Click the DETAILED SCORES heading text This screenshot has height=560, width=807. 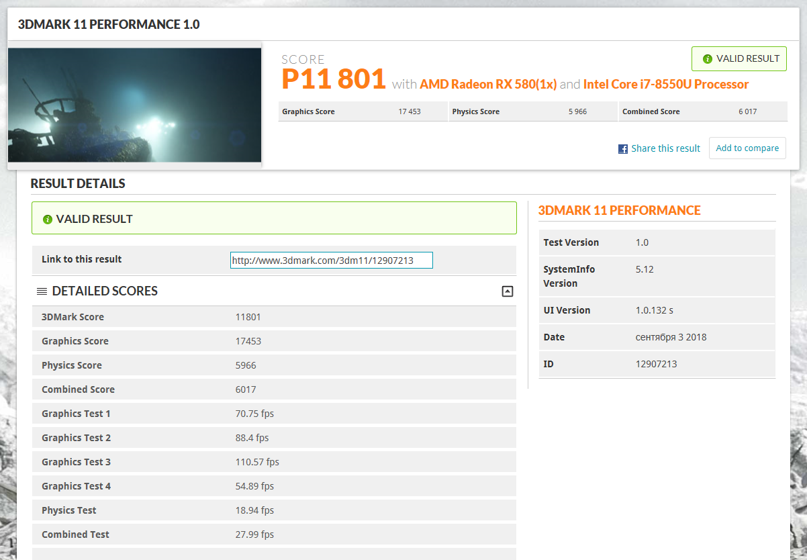point(105,291)
